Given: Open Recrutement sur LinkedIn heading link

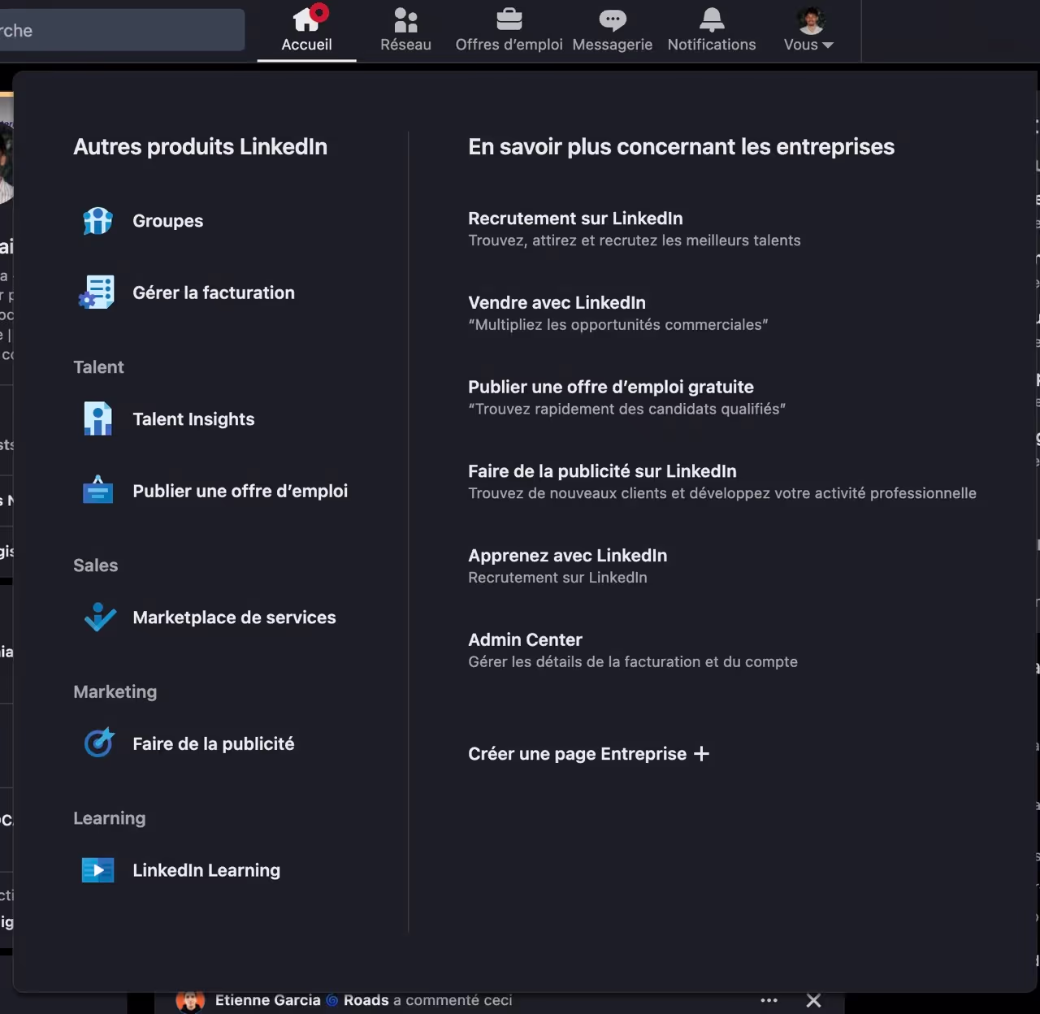Looking at the screenshot, I should (575, 219).
